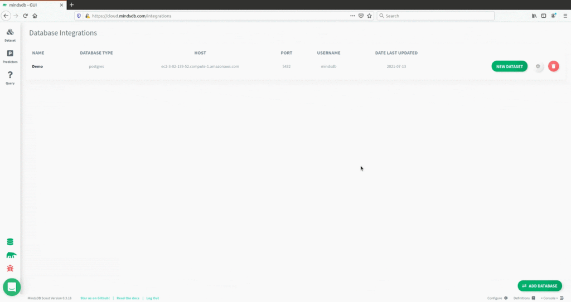Click NEW DATASET for Demo integration
Image resolution: width=571 pixels, height=302 pixels.
(x=509, y=66)
